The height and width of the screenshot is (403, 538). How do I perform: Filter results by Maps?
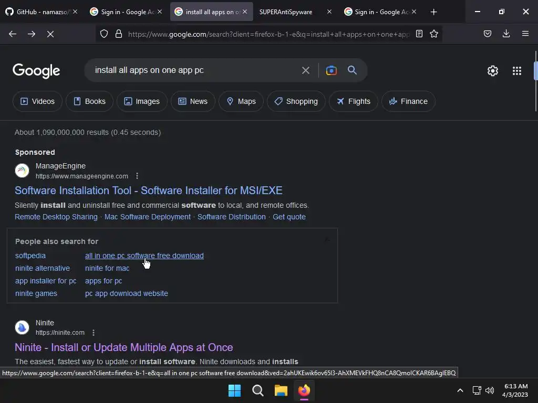[241, 101]
